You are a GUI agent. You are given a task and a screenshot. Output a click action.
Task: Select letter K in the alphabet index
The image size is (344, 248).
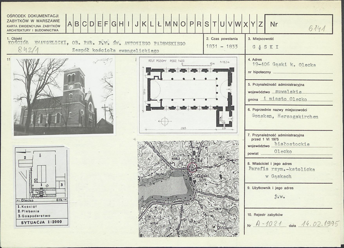[144, 24]
